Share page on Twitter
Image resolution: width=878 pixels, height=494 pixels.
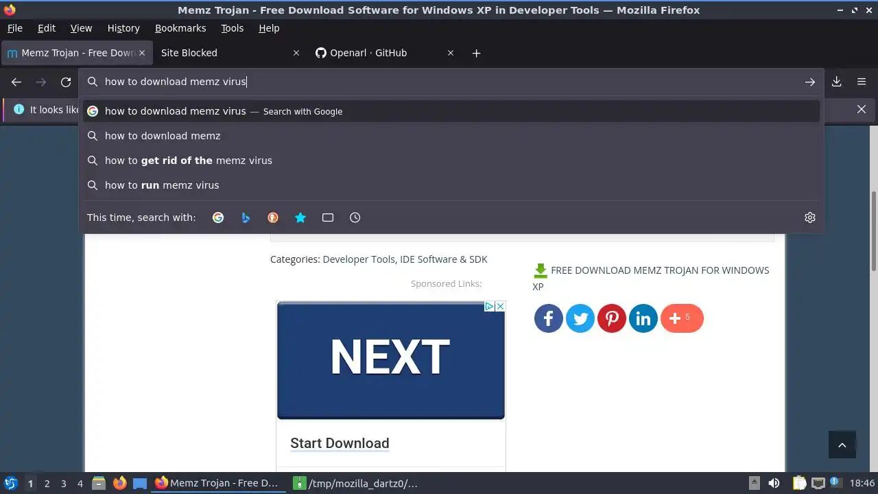580,318
